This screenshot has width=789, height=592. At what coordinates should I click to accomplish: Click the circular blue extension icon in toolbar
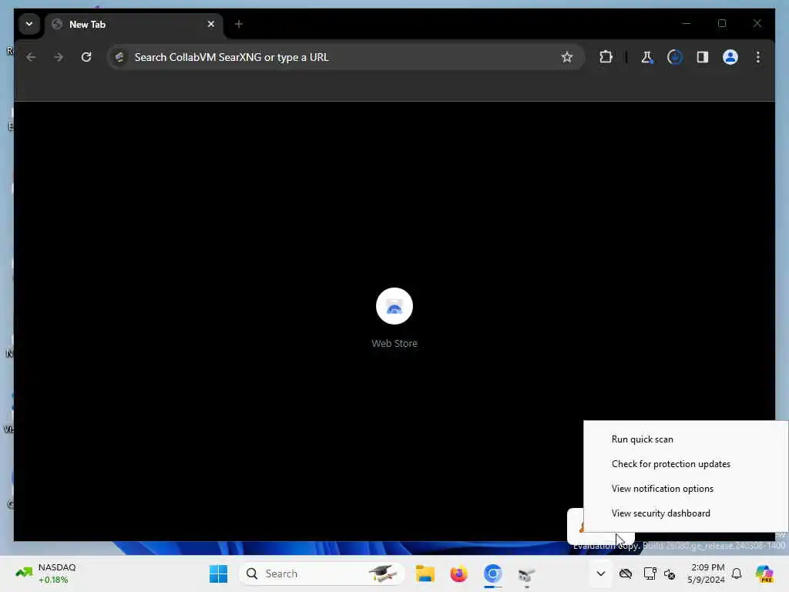675,57
